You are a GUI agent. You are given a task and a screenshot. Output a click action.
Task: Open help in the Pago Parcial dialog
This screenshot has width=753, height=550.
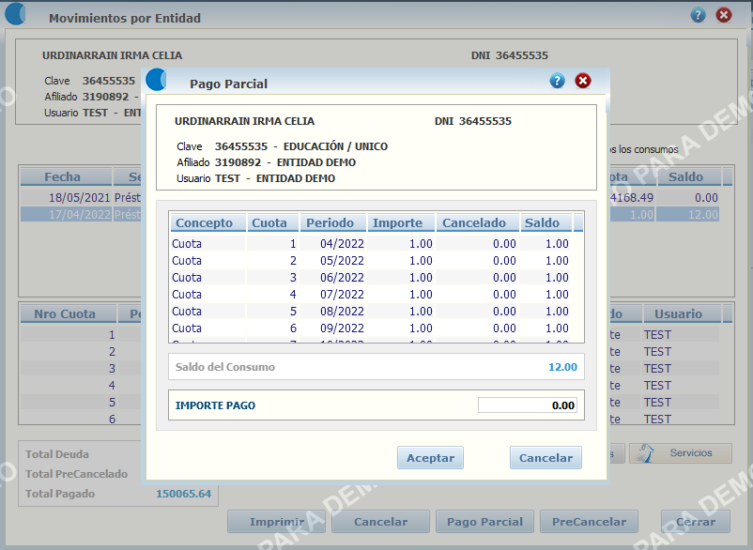click(557, 81)
